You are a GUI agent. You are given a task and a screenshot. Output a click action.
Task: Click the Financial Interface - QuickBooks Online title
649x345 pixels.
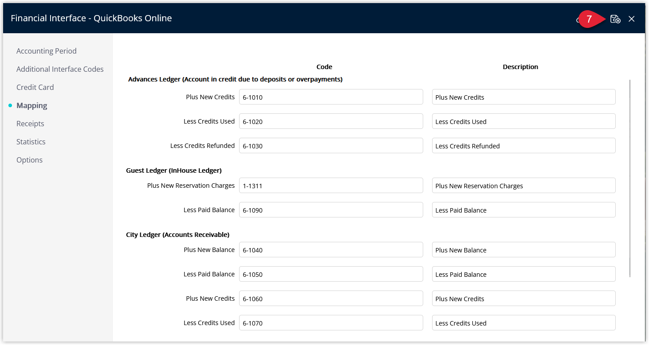(x=91, y=18)
